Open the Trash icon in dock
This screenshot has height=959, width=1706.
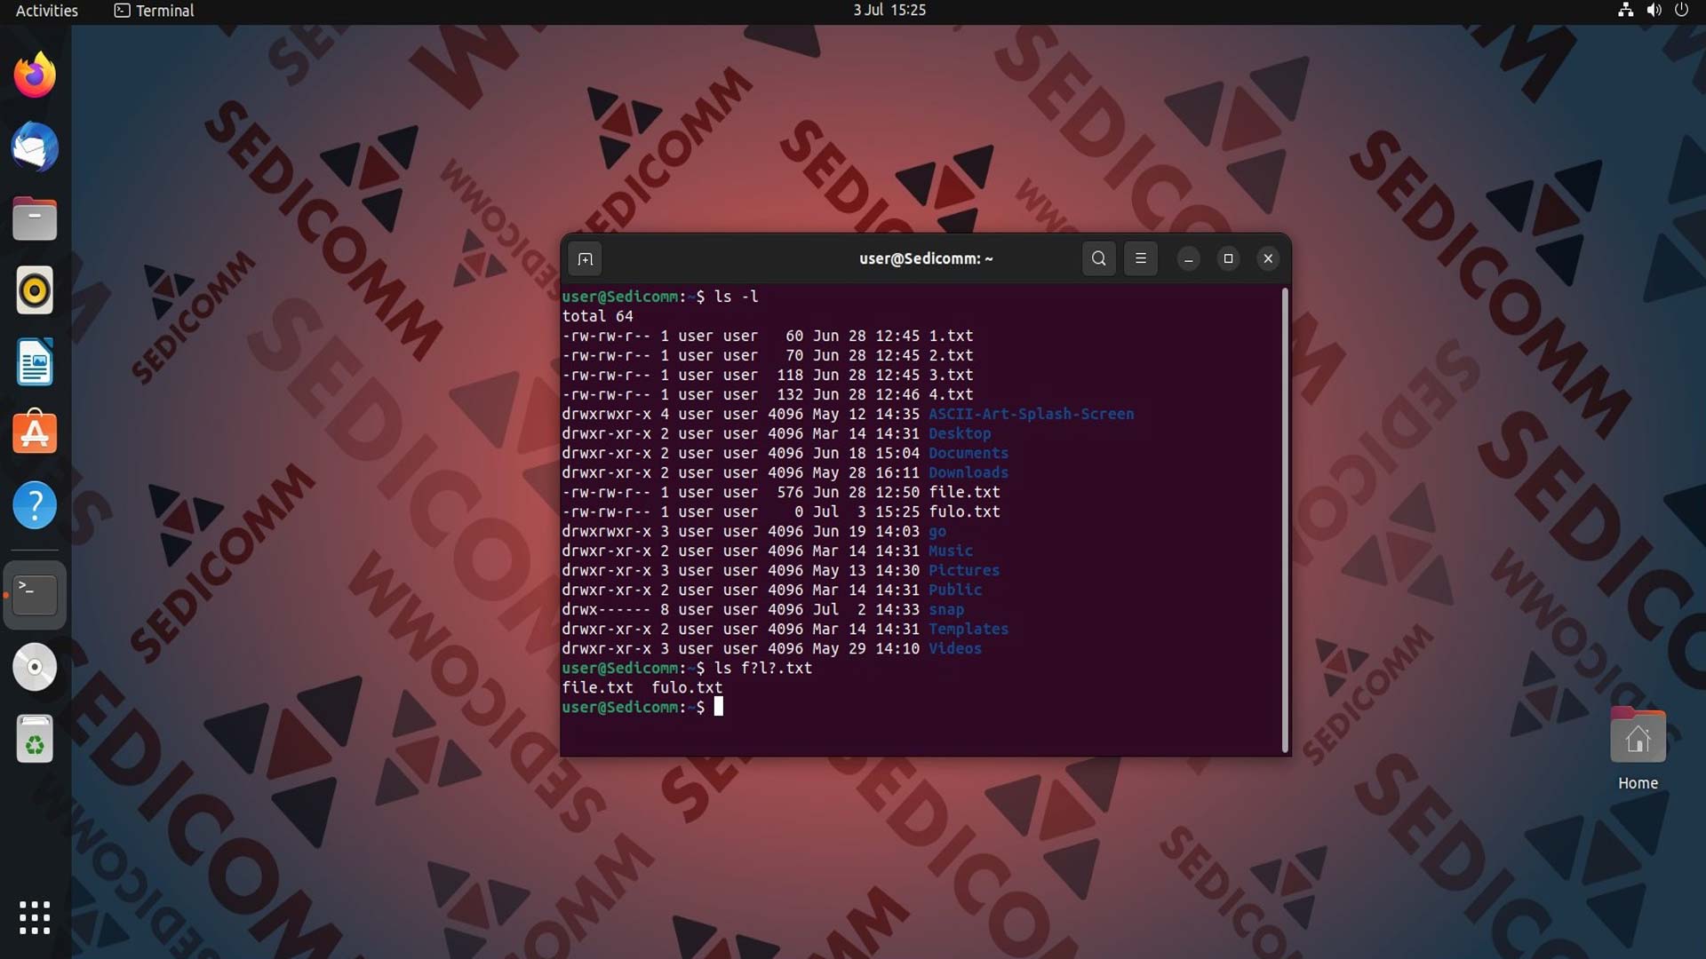point(35,739)
